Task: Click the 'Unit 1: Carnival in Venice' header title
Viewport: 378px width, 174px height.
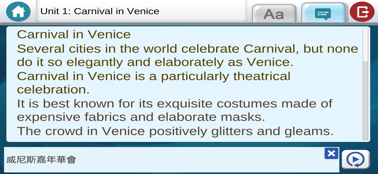Action: (100, 11)
